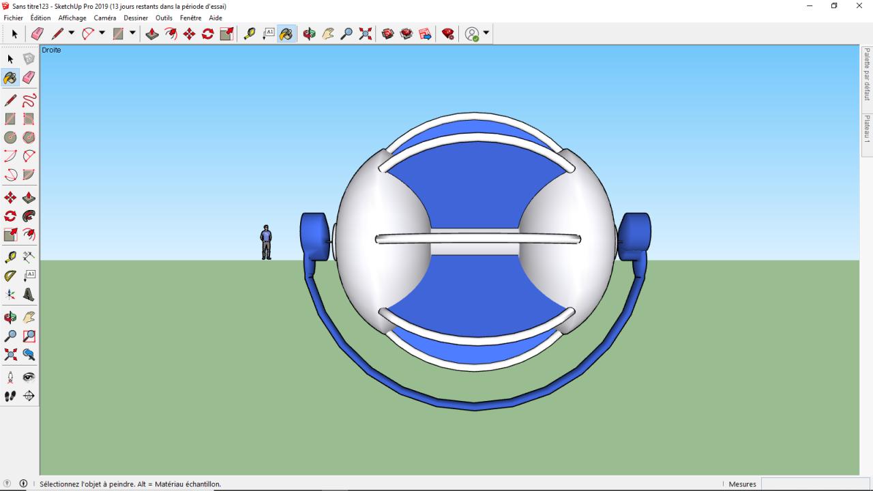Click the question mark status bar icon
873x491 pixels.
[8, 483]
